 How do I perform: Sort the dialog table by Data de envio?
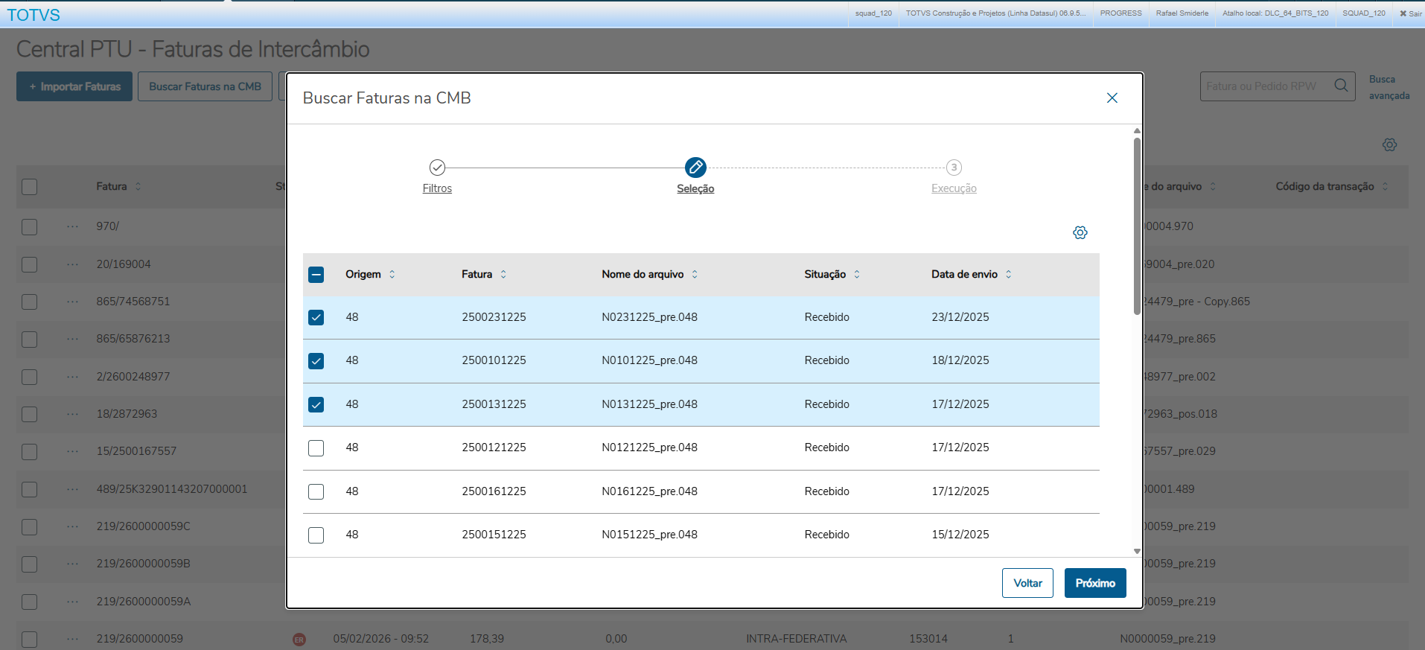(1009, 275)
